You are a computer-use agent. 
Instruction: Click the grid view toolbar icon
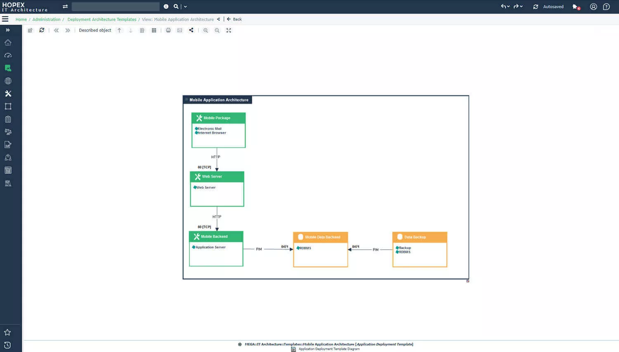(x=154, y=30)
